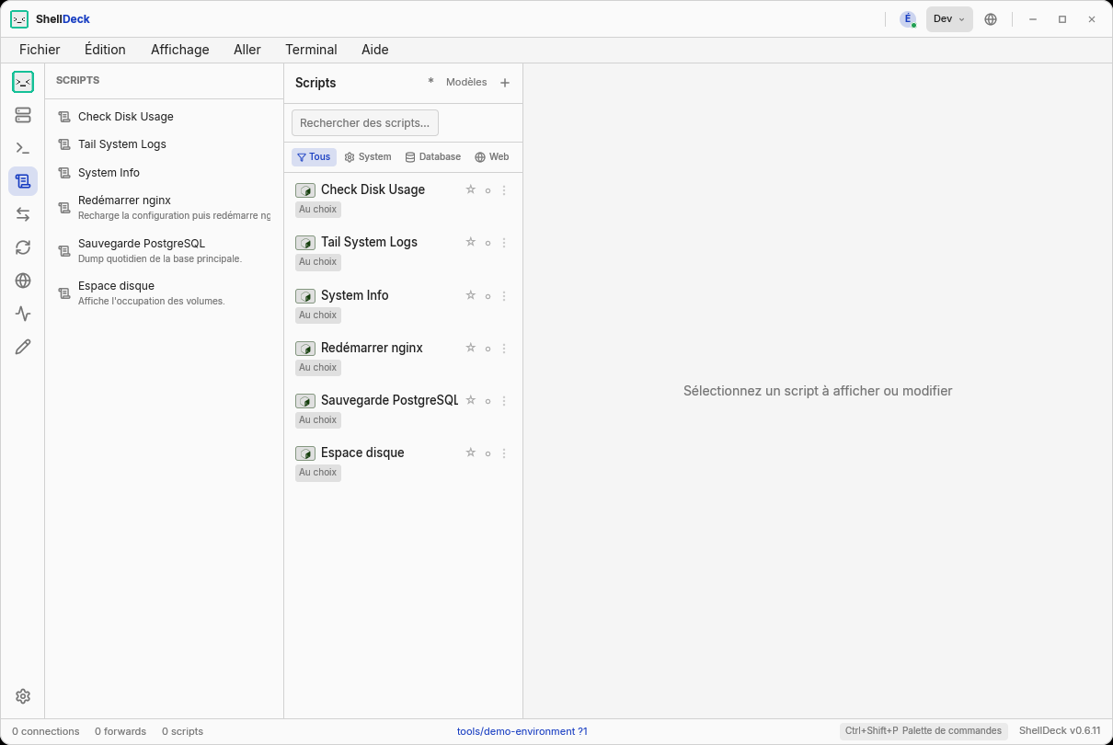
Task: Open the activity pulse monitor icon
Action: tap(23, 314)
